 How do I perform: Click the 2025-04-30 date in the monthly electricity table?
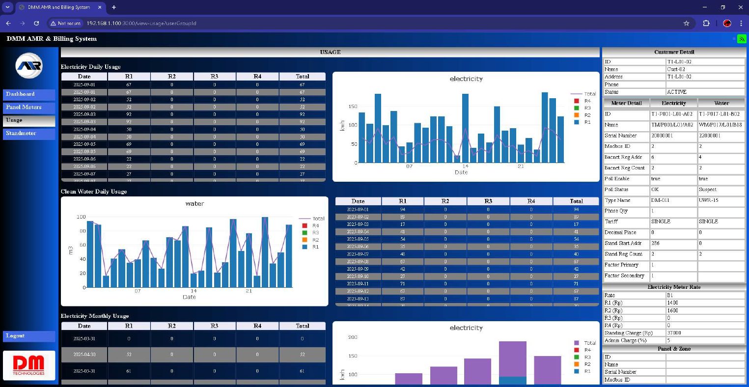(84, 355)
